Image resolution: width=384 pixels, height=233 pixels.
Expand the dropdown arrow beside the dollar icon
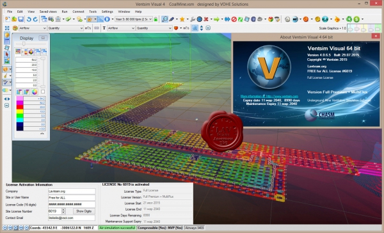point(362,19)
